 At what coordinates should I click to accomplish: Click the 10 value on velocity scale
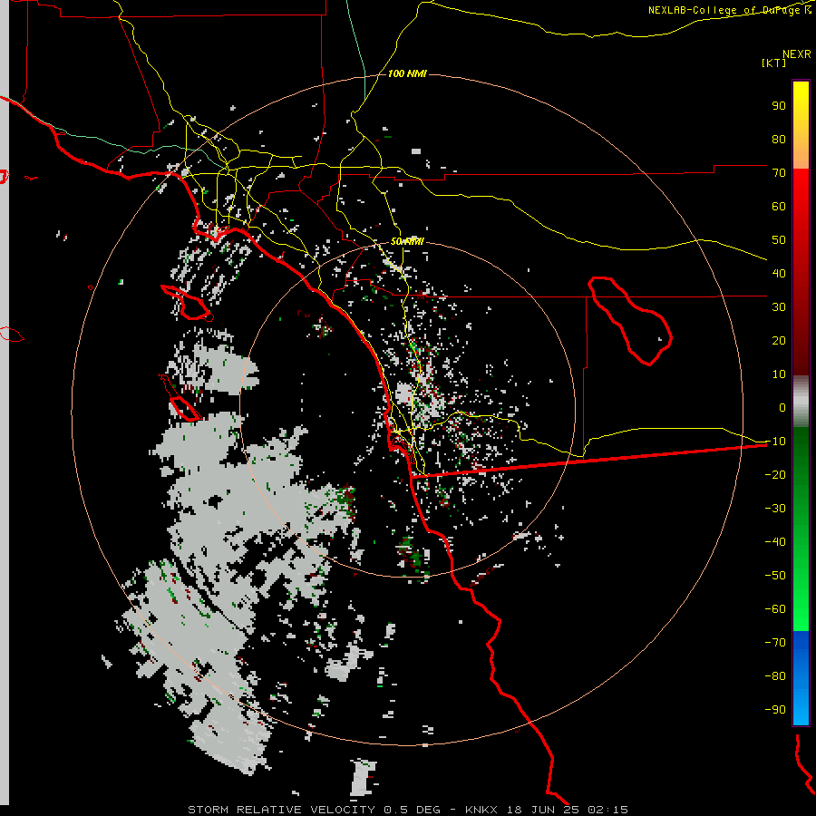pos(779,374)
